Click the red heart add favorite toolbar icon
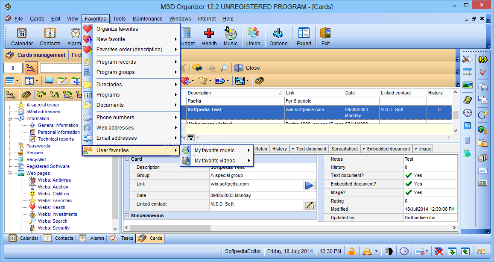The height and width of the screenshot is (262, 494). 186,81
